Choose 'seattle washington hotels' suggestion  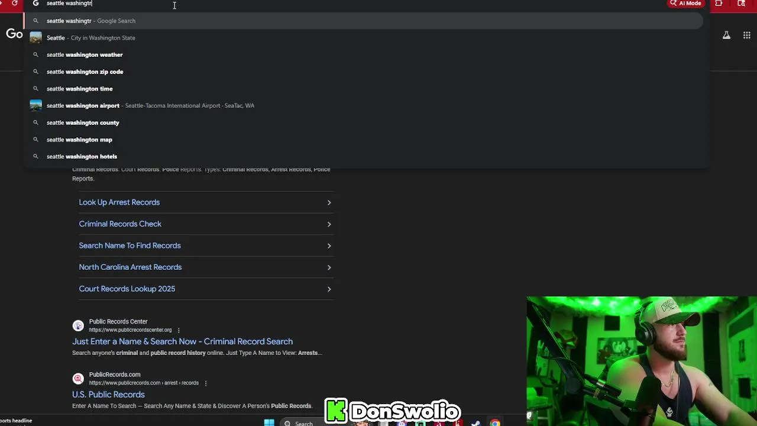pyautogui.click(x=363, y=156)
